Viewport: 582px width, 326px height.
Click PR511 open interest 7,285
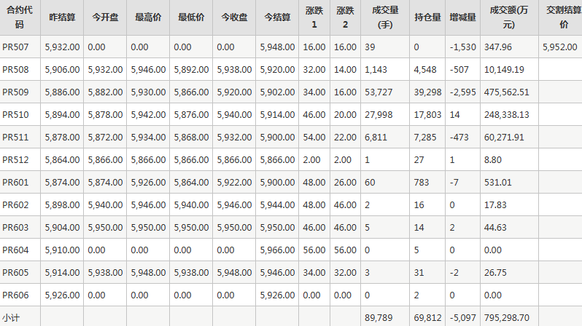(x=425, y=138)
